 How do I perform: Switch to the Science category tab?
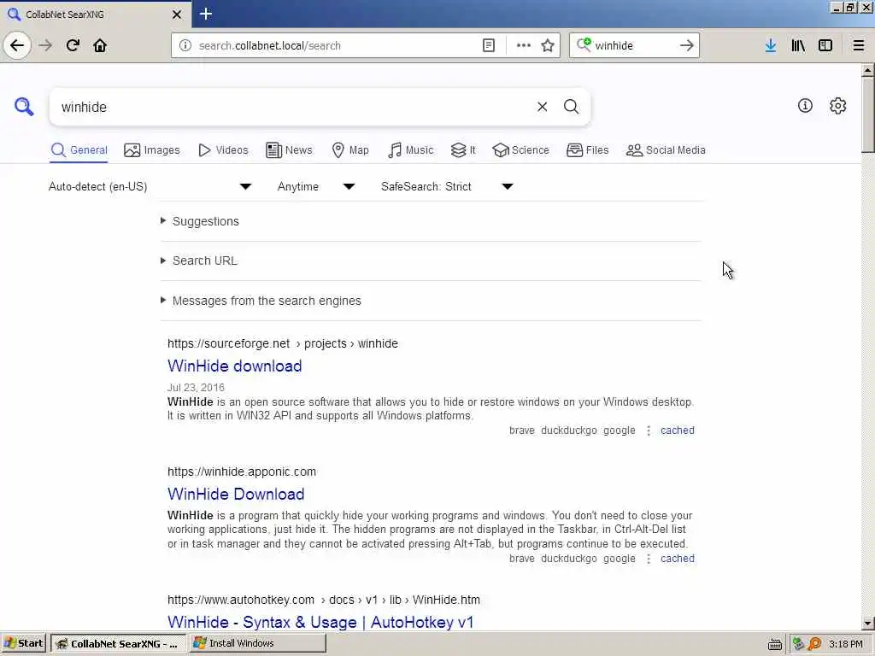[520, 150]
